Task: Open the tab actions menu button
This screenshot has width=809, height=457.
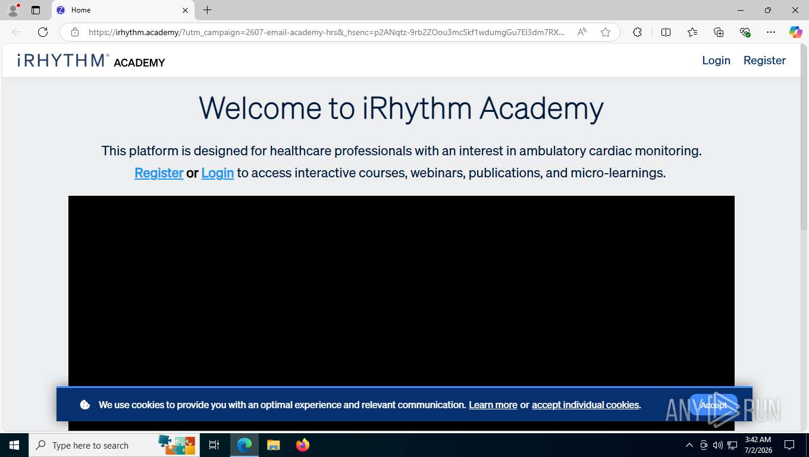Action: pos(36,10)
